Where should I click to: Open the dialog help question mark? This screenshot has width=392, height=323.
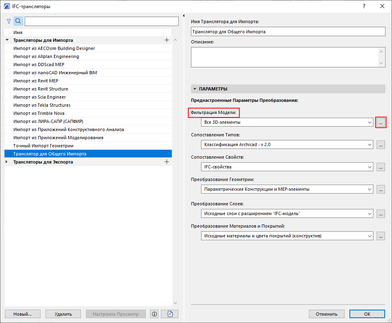(364, 6)
